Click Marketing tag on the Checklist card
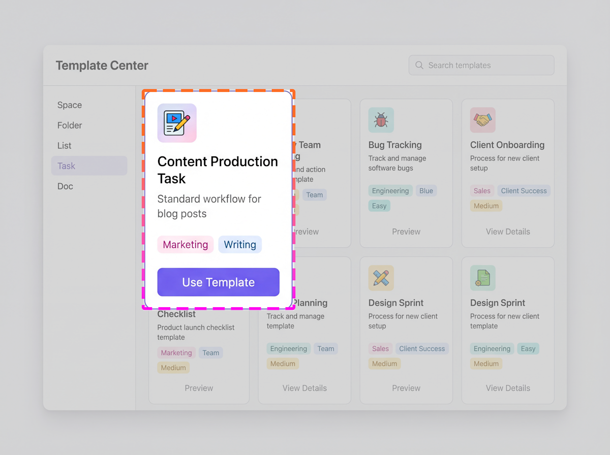The width and height of the screenshot is (610, 455). [x=176, y=353]
